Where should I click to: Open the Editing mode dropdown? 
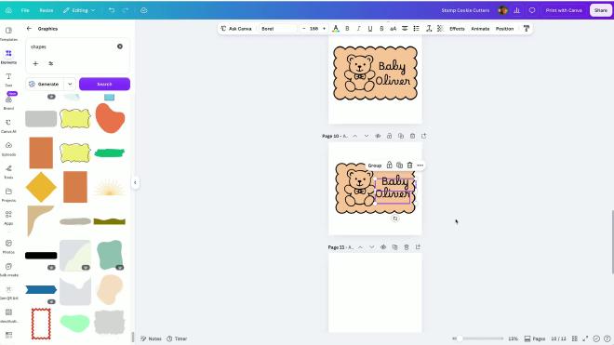79,10
